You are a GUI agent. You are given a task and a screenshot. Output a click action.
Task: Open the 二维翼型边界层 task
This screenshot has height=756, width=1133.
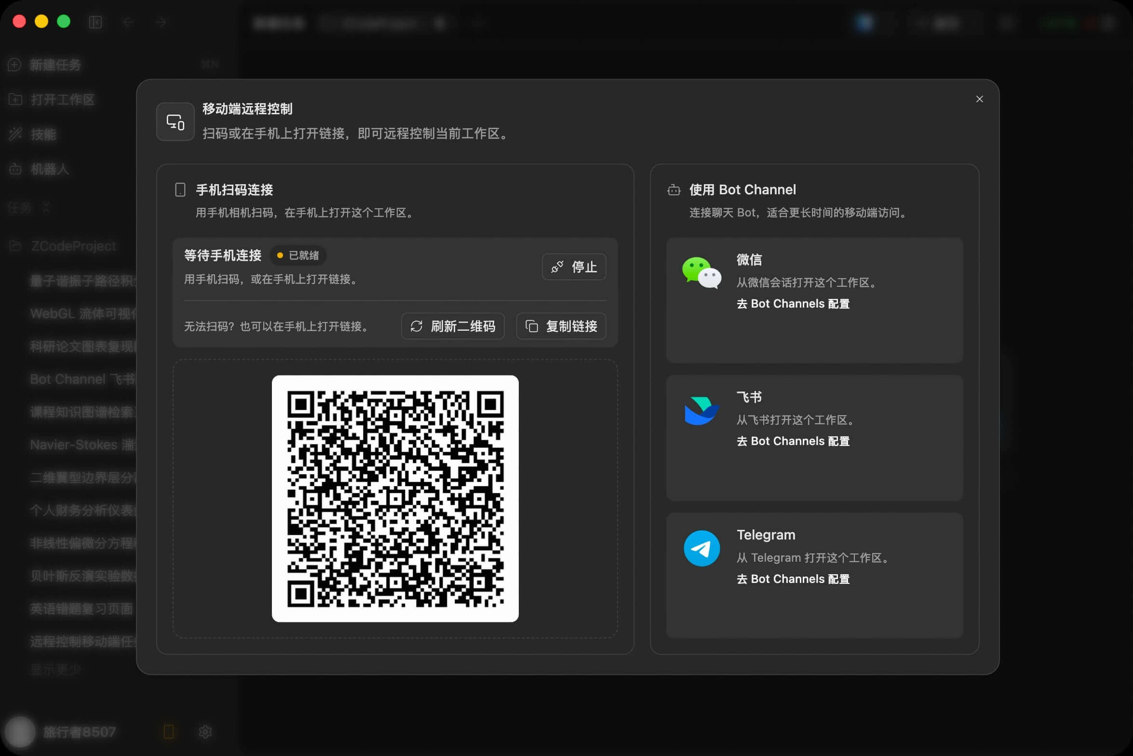point(83,477)
